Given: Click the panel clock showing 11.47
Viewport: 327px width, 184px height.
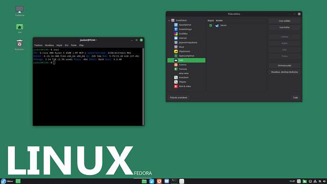Looking at the screenshot, I should [x=292, y=181].
